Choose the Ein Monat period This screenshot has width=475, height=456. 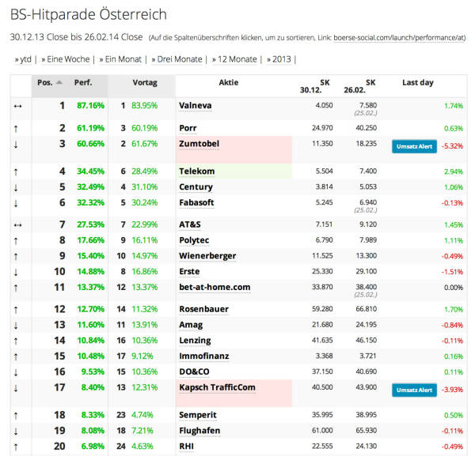click(121, 59)
